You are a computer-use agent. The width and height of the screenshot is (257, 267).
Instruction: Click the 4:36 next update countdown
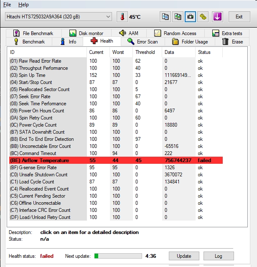pyautogui.click(x=151, y=256)
